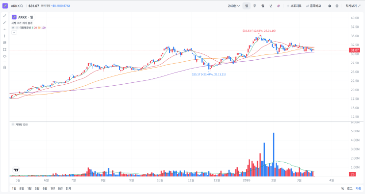Click the 5-period moving average value
This screenshot has height=194, width=365.
32,27
